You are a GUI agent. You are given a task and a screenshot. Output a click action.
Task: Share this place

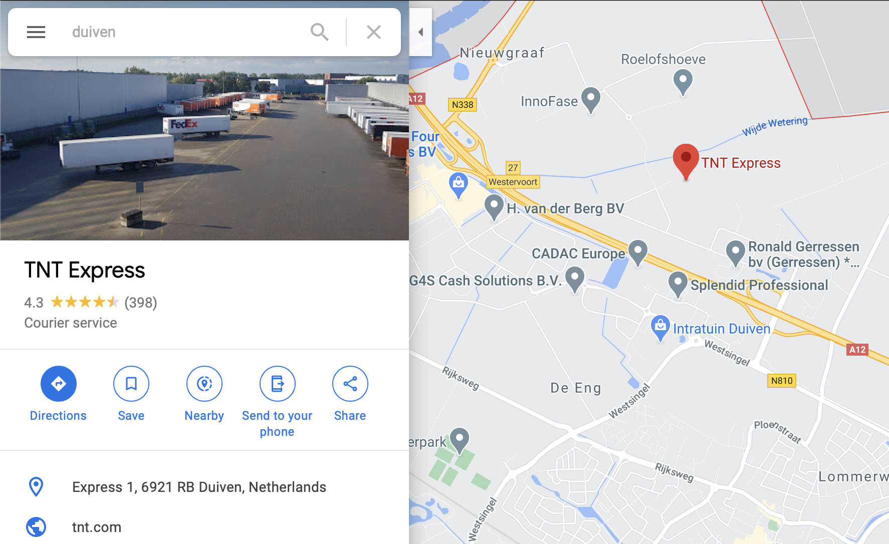coord(350,394)
